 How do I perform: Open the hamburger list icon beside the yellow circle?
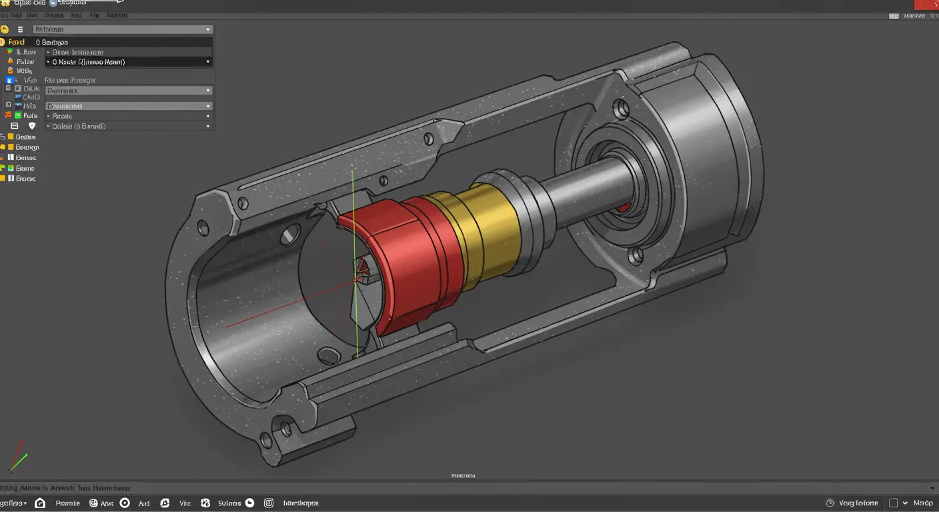pyautogui.click(x=20, y=29)
